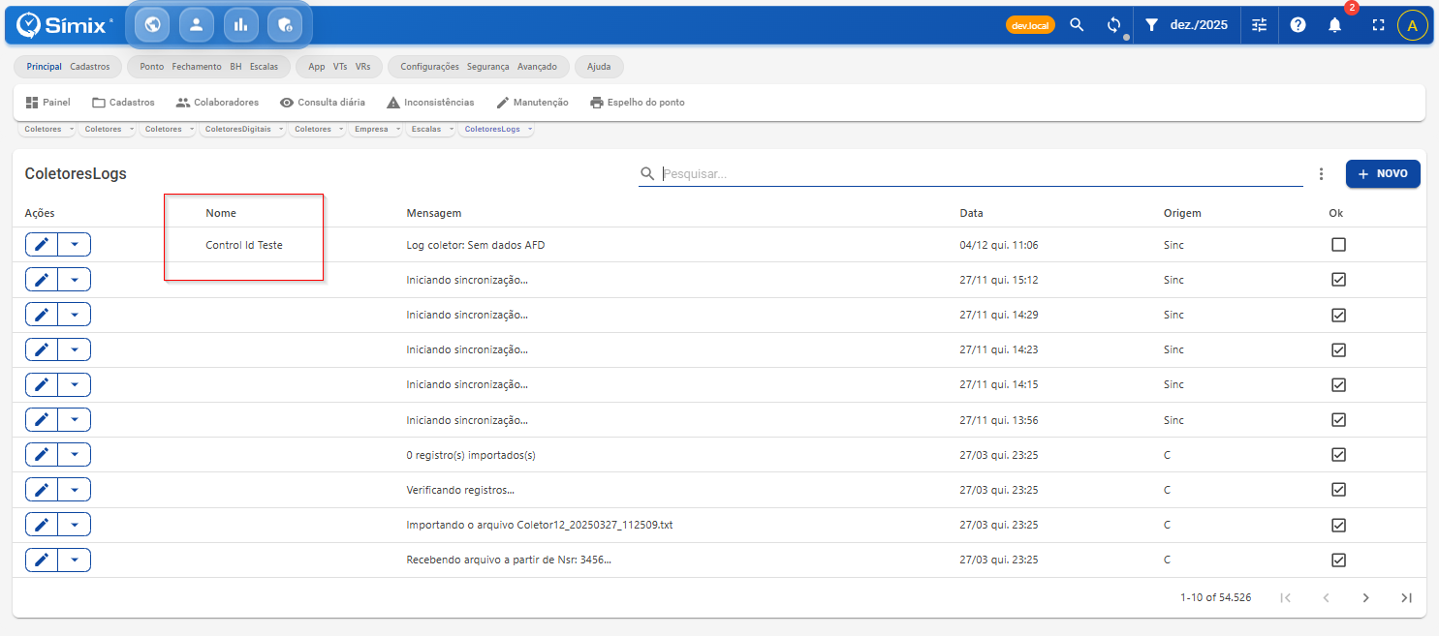Image resolution: width=1439 pixels, height=636 pixels.
Task: Open the user avatar 'A'
Action: coord(1412,25)
